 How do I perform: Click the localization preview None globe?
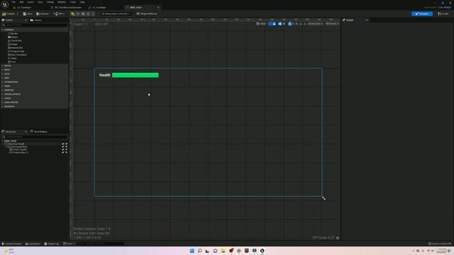pos(261,23)
